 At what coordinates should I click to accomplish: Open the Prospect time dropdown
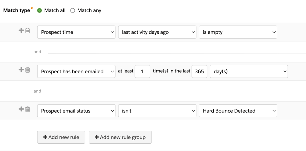tap(76, 32)
